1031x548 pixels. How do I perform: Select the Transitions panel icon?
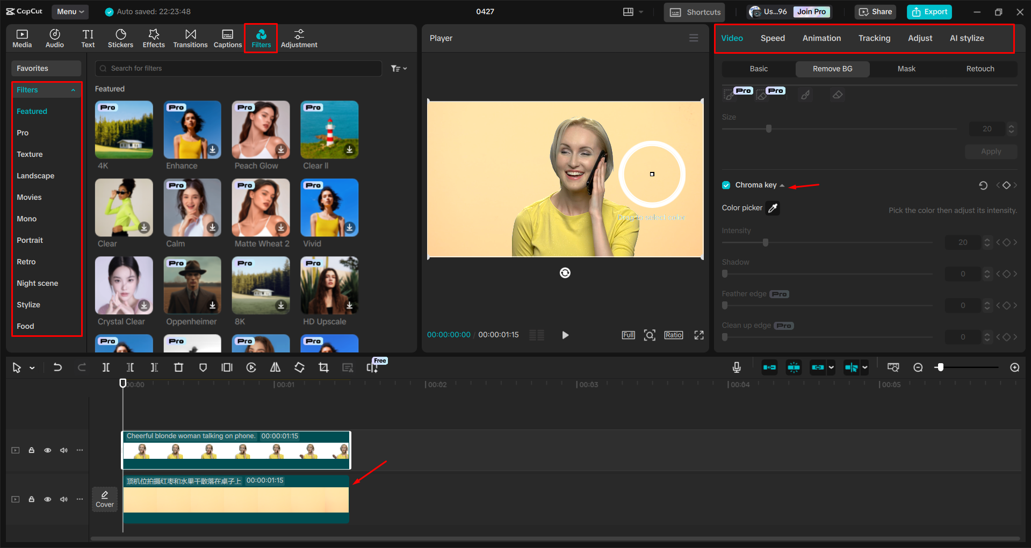coord(190,38)
